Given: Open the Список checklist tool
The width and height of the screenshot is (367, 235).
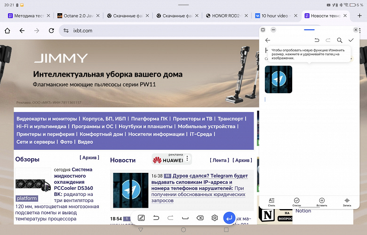Looking at the screenshot, I should (296, 202).
